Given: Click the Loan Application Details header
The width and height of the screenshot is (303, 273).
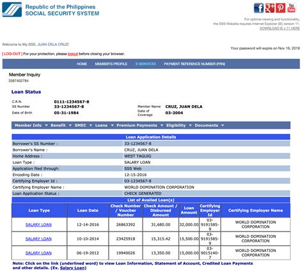Looking at the screenshot, I should tap(151, 137).
